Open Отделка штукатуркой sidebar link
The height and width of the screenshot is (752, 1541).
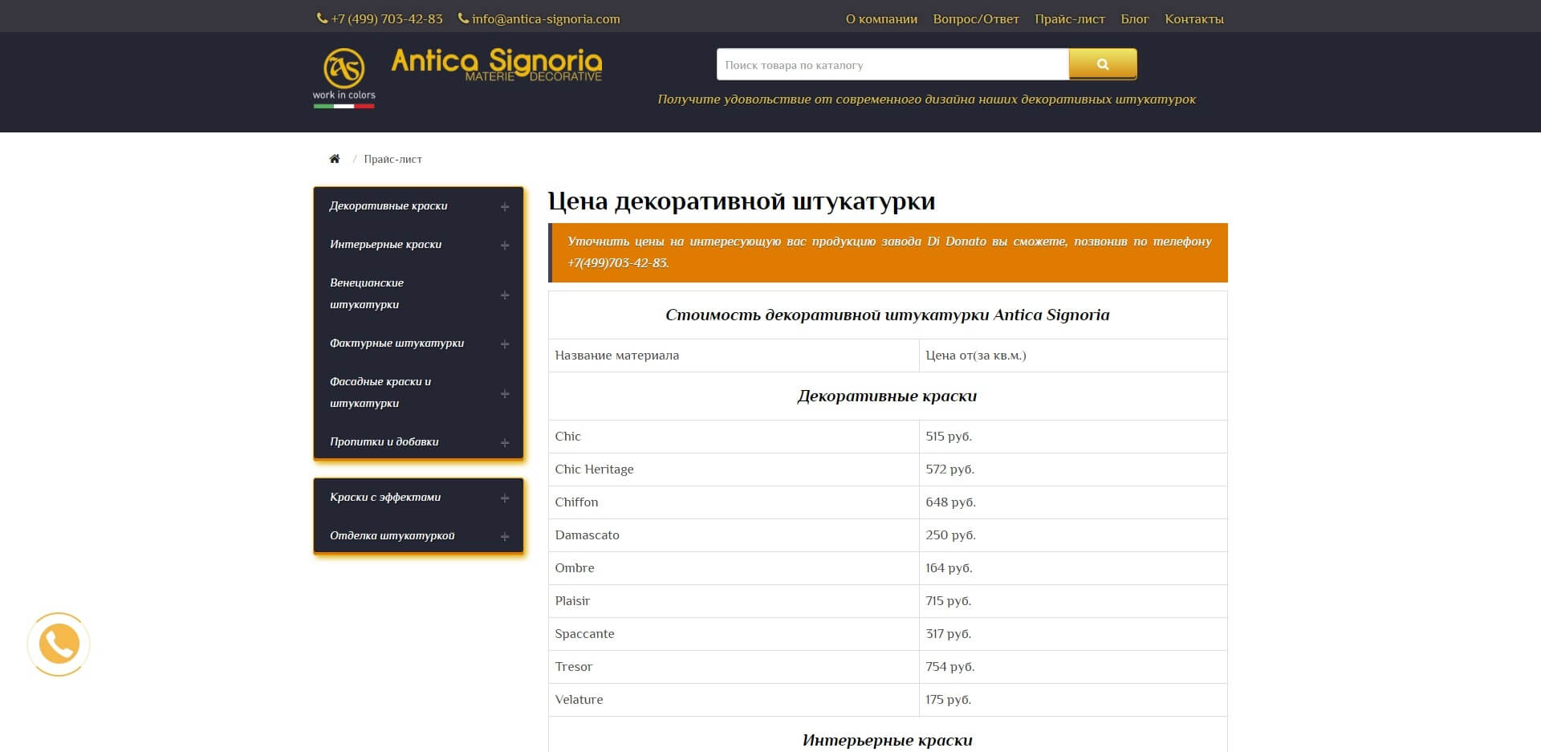tap(392, 535)
